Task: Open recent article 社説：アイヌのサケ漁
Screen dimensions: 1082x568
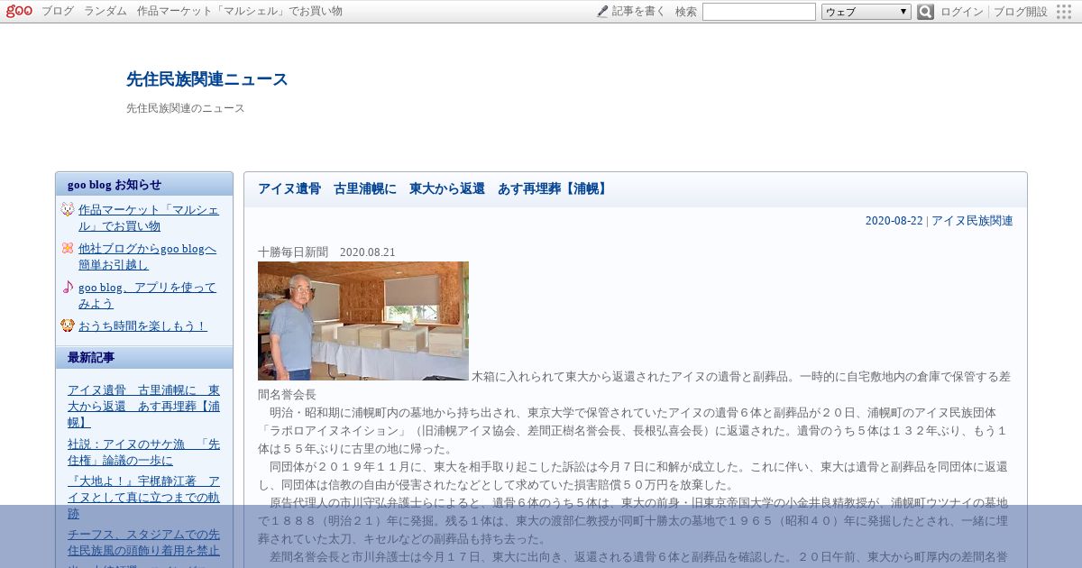Action: click(x=143, y=452)
